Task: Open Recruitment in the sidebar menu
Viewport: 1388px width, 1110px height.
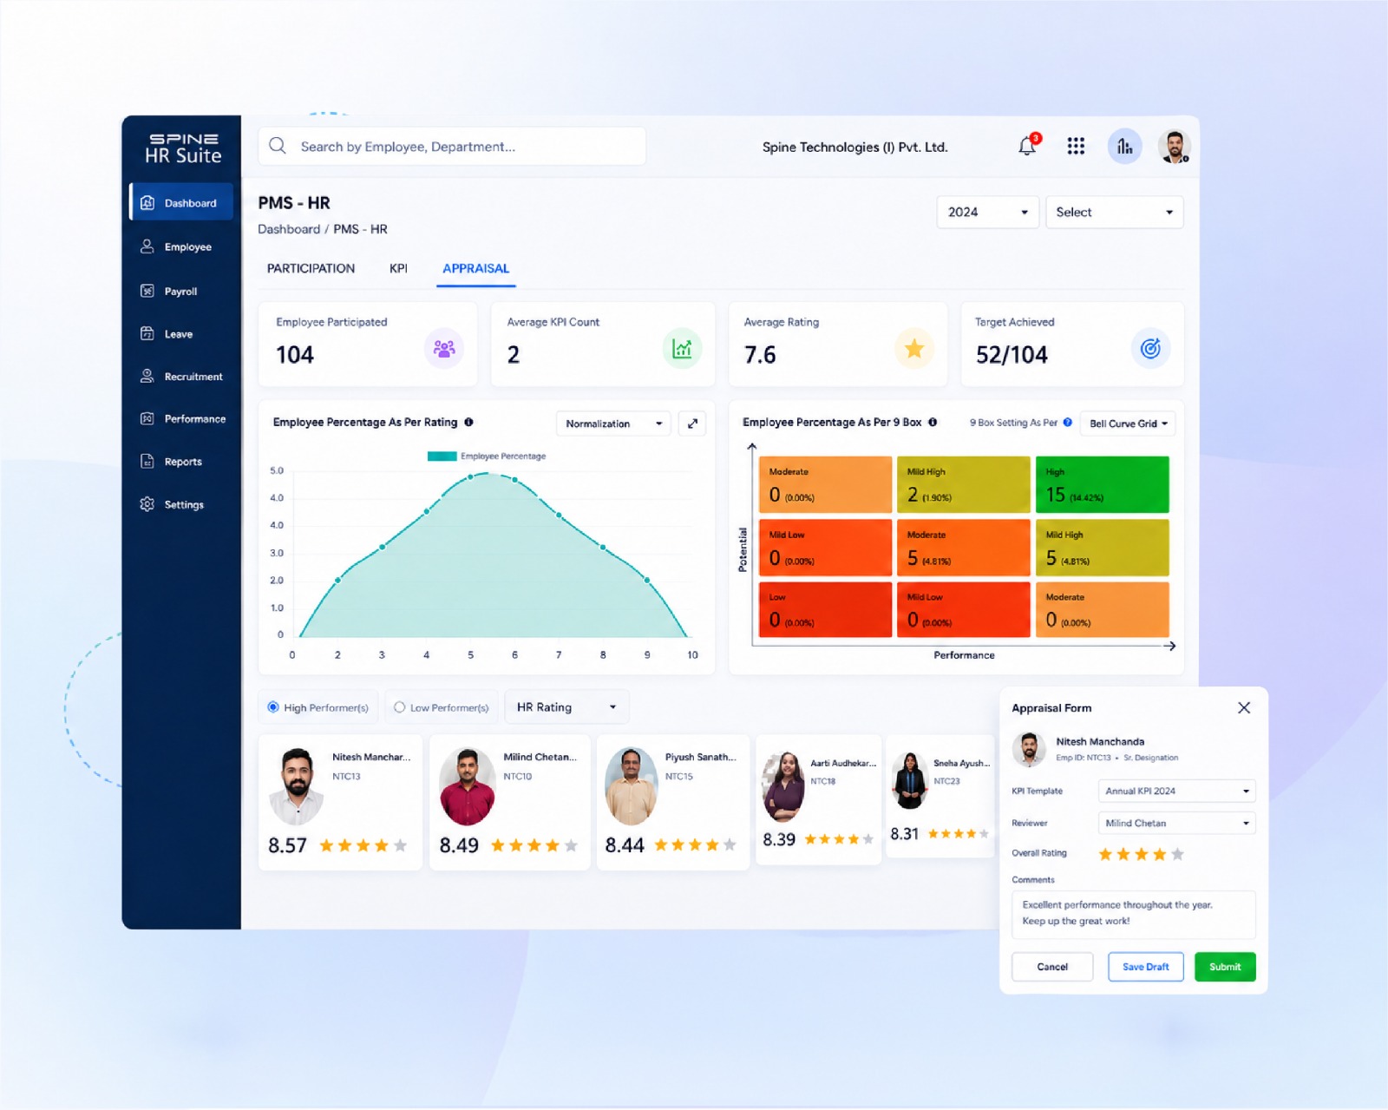Action: click(181, 376)
